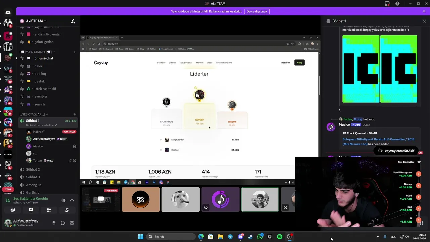Toggle the camera on in the voice panel
430x242 pixels.
pyautogui.click(x=13, y=210)
